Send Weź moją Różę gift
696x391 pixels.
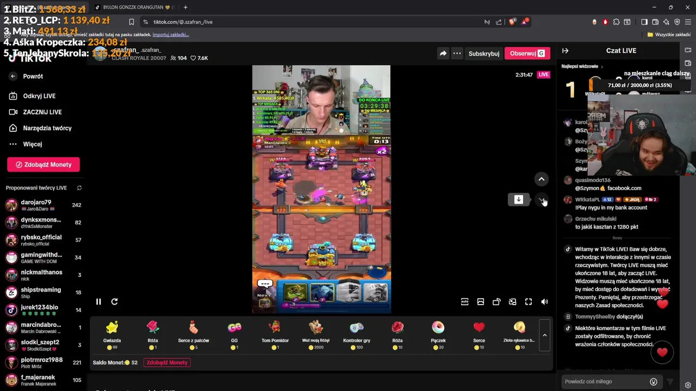tap(316, 335)
